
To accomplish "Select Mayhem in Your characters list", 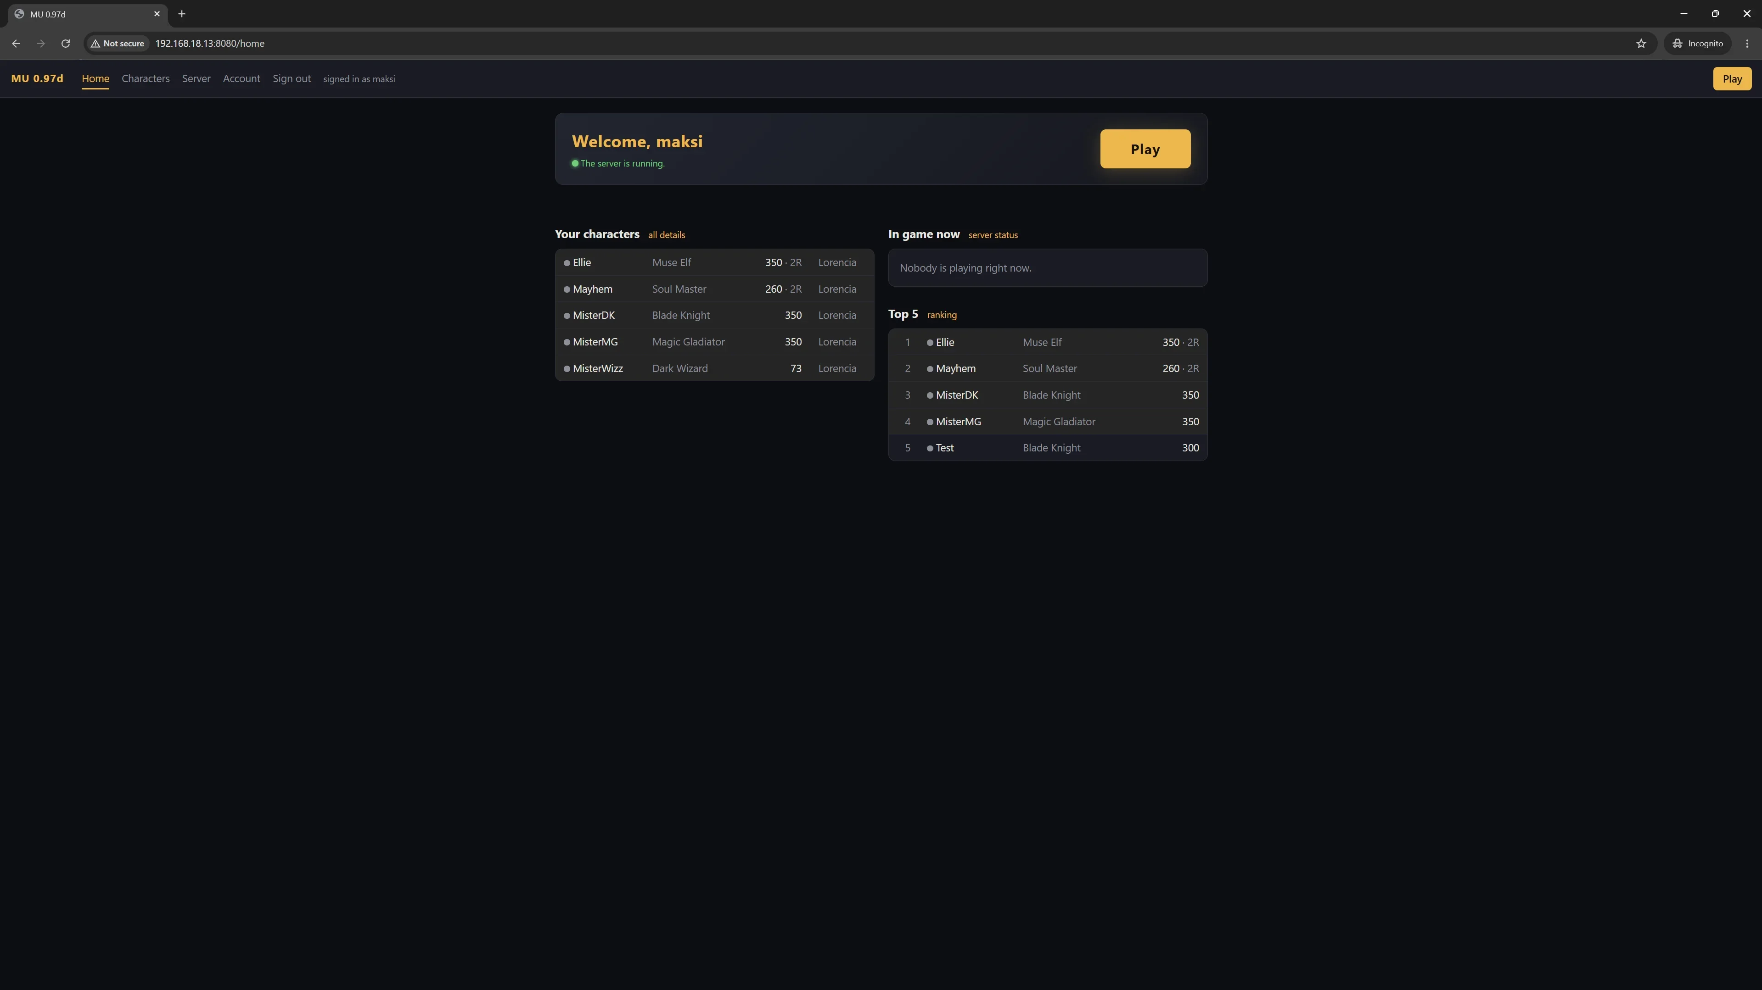I will click(x=714, y=289).
